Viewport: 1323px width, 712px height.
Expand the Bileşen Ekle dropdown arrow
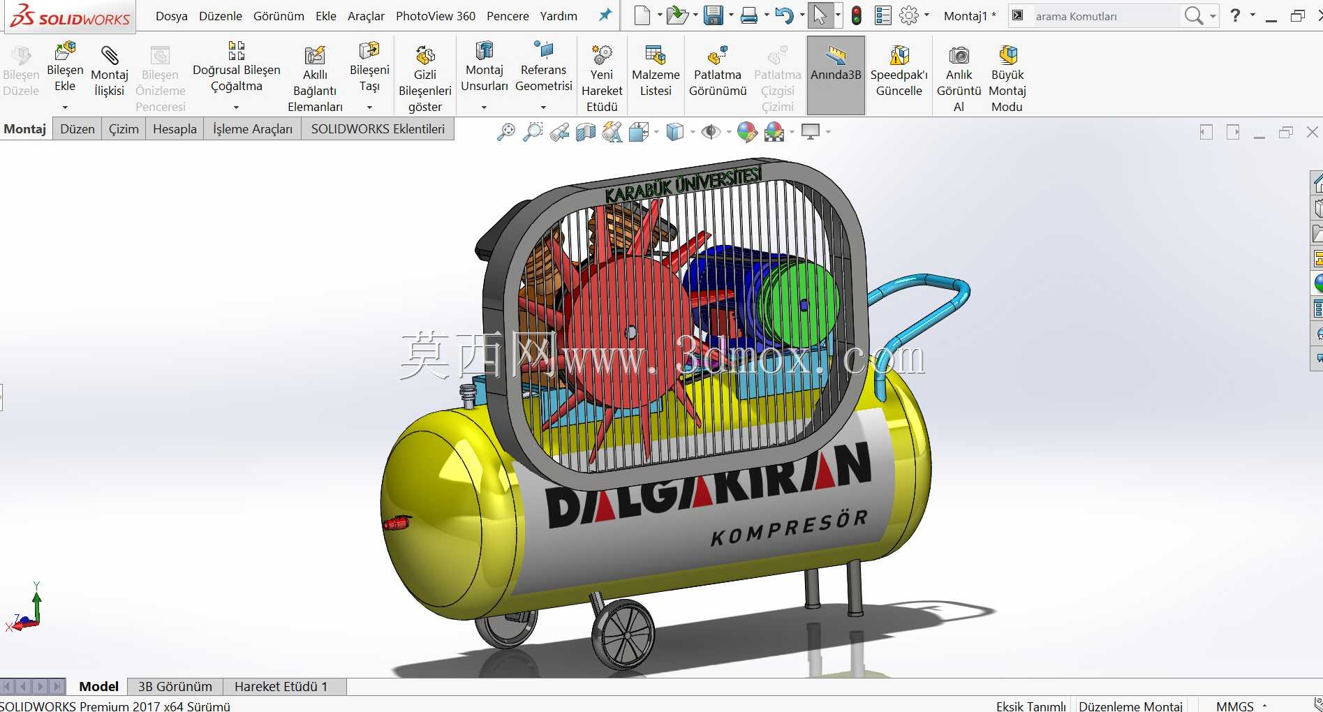(65, 107)
